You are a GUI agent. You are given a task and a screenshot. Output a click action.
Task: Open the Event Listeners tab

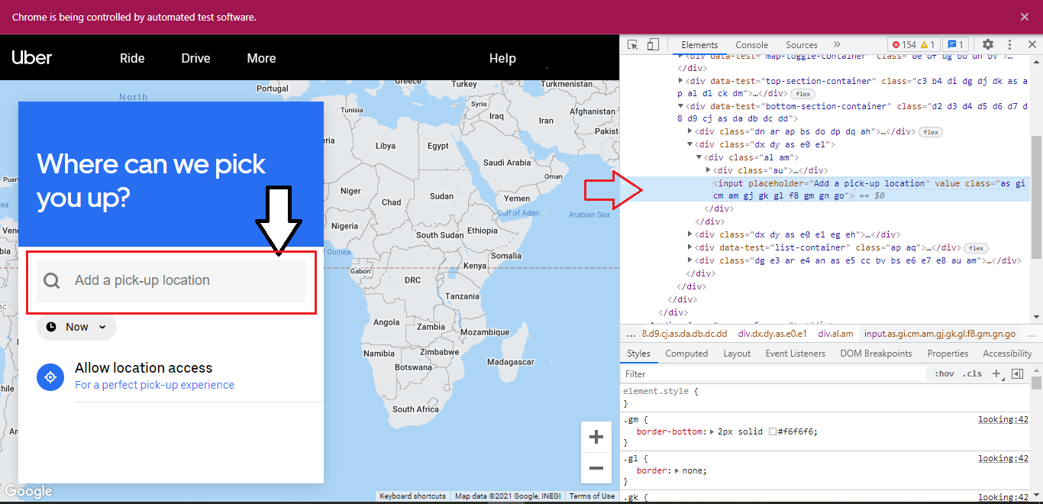[x=796, y=354]
